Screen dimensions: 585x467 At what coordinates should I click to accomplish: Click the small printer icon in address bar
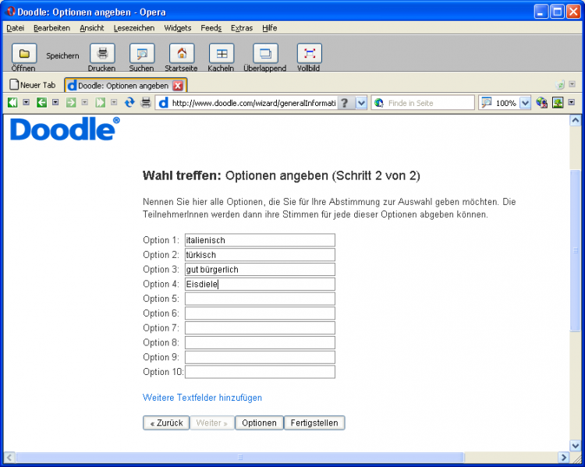(146, 102)
